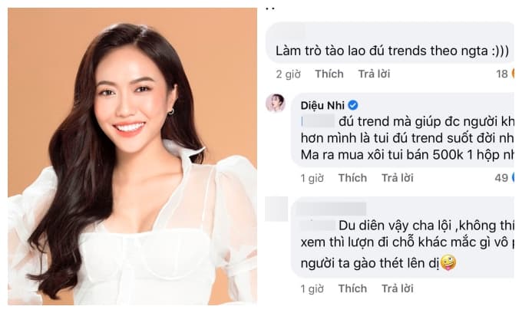Click the two-dot options above the comments

(x=270, y=8)
